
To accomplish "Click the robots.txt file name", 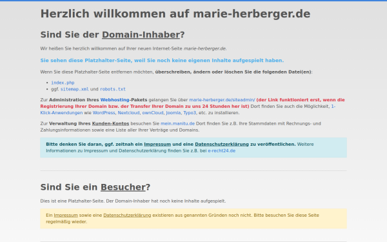I will pos(113,89).
